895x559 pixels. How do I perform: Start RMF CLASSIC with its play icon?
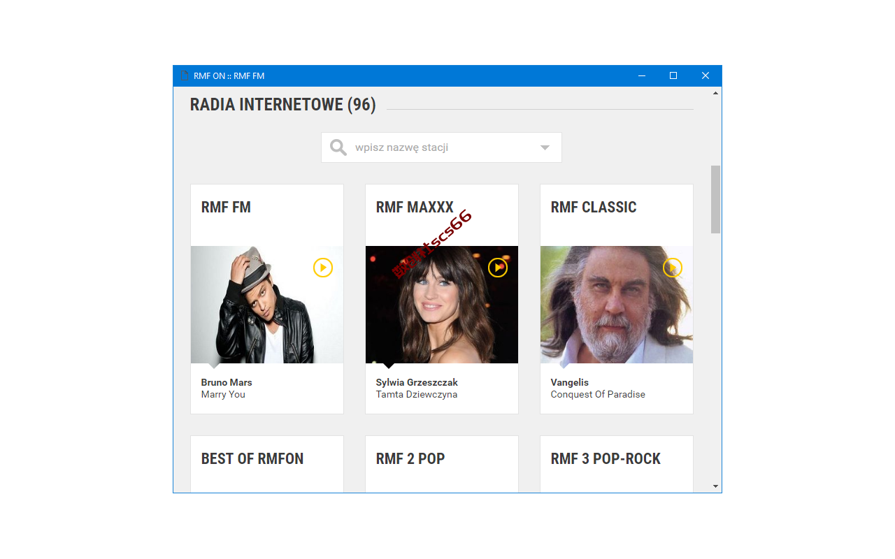673,268
